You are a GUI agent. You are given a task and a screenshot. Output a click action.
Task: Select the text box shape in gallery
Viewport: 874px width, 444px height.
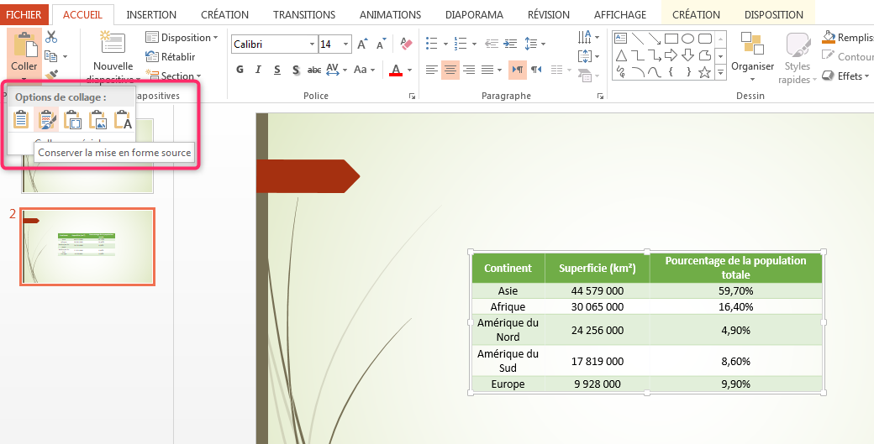[x=620, y=39]
